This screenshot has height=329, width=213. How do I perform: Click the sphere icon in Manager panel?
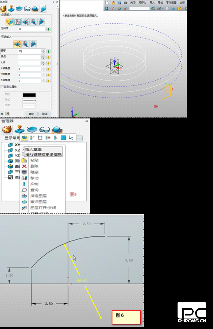coord(57,129)
